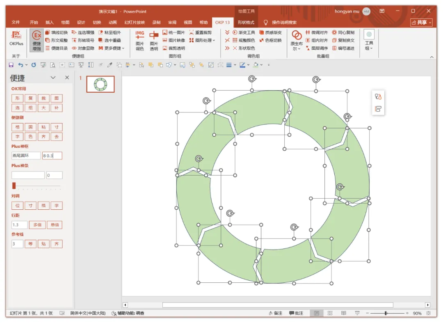Screen dimensions: 443x323
Task: Open the OKPlus about button
Action: pyautogui.click(x=16, y=39)
